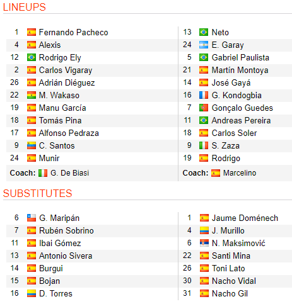Select substitute Jaume Doménech
Viewport: 292px width, 304px height.
(245, 218)
